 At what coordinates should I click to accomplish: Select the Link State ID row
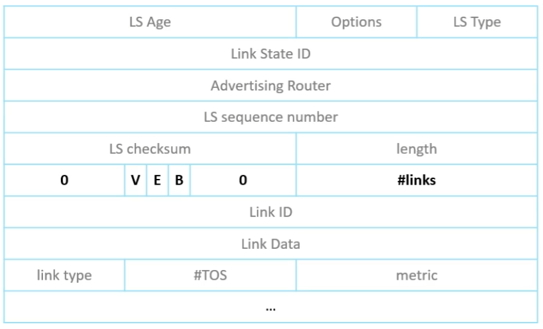tap(271, 54)
